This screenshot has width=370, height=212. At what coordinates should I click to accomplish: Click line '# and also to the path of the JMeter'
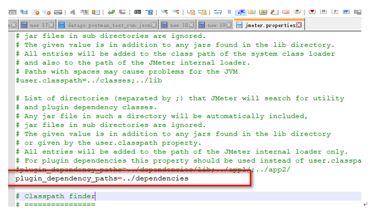click(133, 62)
